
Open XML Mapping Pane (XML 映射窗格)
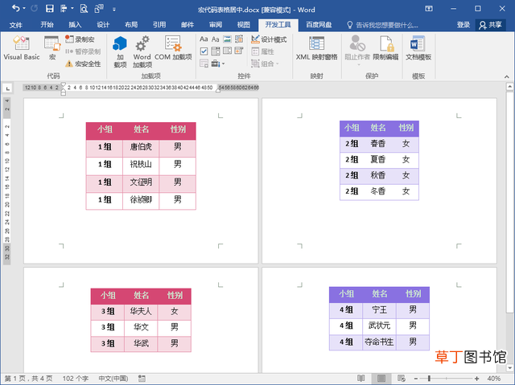point(316,48)
